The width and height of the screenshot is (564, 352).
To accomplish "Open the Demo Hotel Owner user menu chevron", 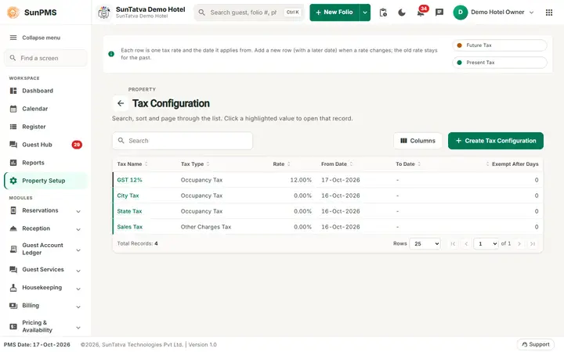I will [x=531, y=13].
